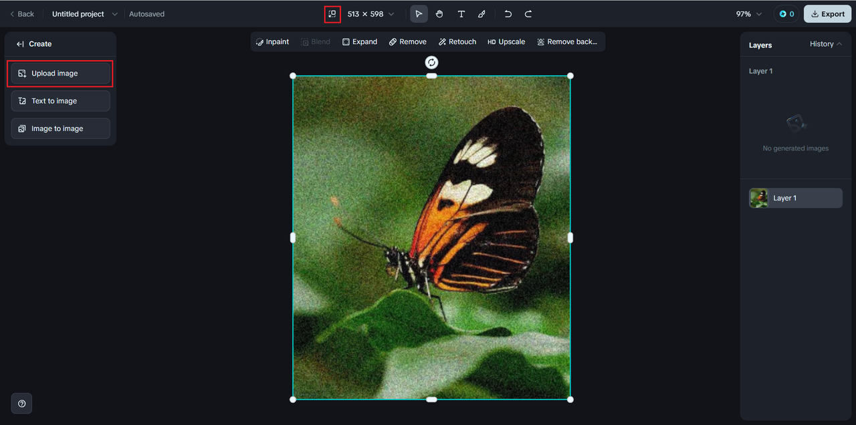Click the Text to image icon
Image resolution: width=856 pixels, height=425 pixels.
pos(22,101)
